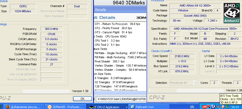
Task: Click the AMD Athlon 64 X2 3800+ name field
Action: point(195,5)
